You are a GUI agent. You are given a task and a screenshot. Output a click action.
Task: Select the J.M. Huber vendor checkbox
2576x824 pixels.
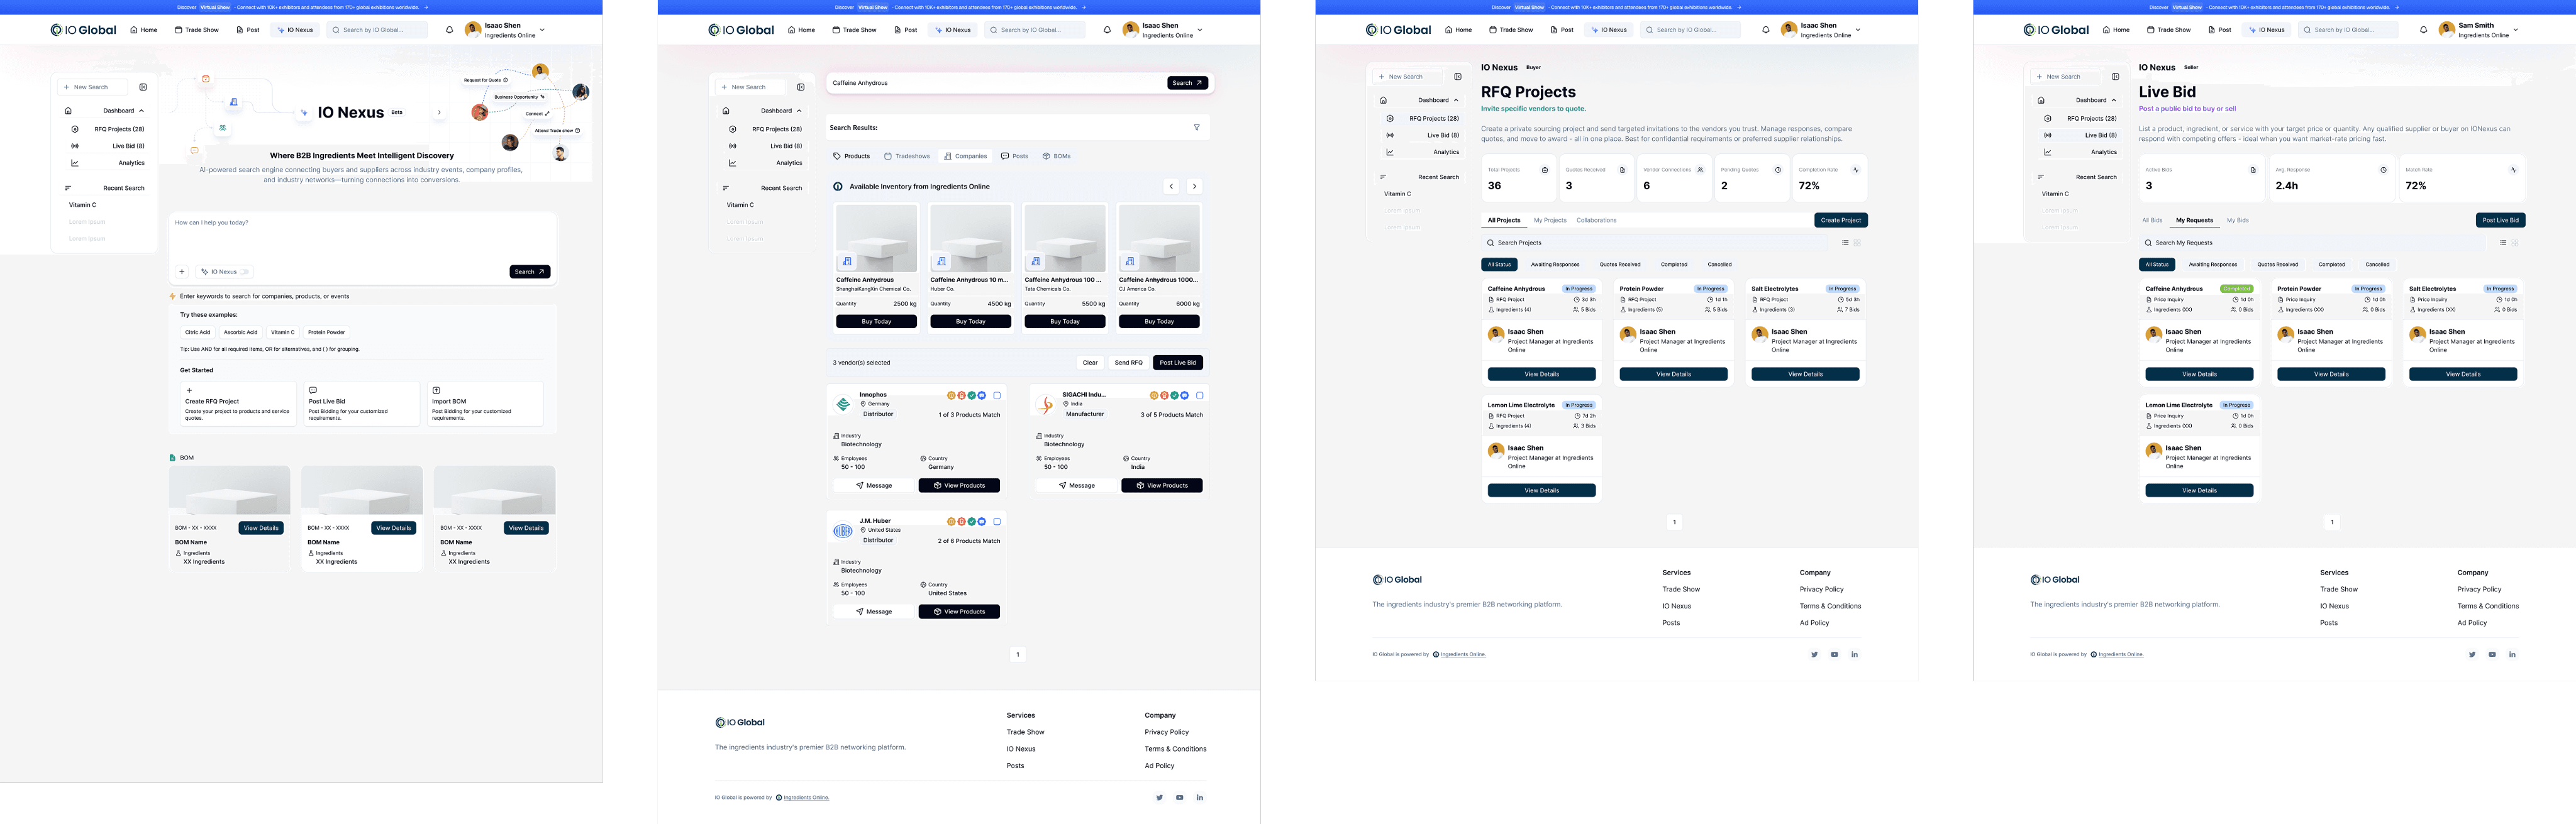997,522
